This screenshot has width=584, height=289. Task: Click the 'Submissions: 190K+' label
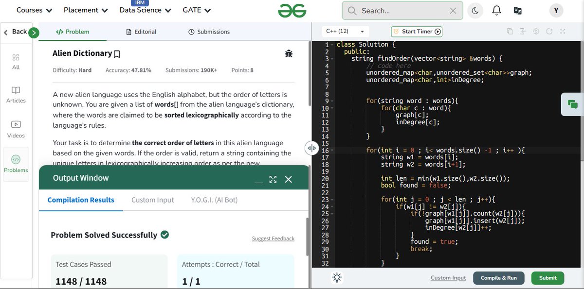191,70
